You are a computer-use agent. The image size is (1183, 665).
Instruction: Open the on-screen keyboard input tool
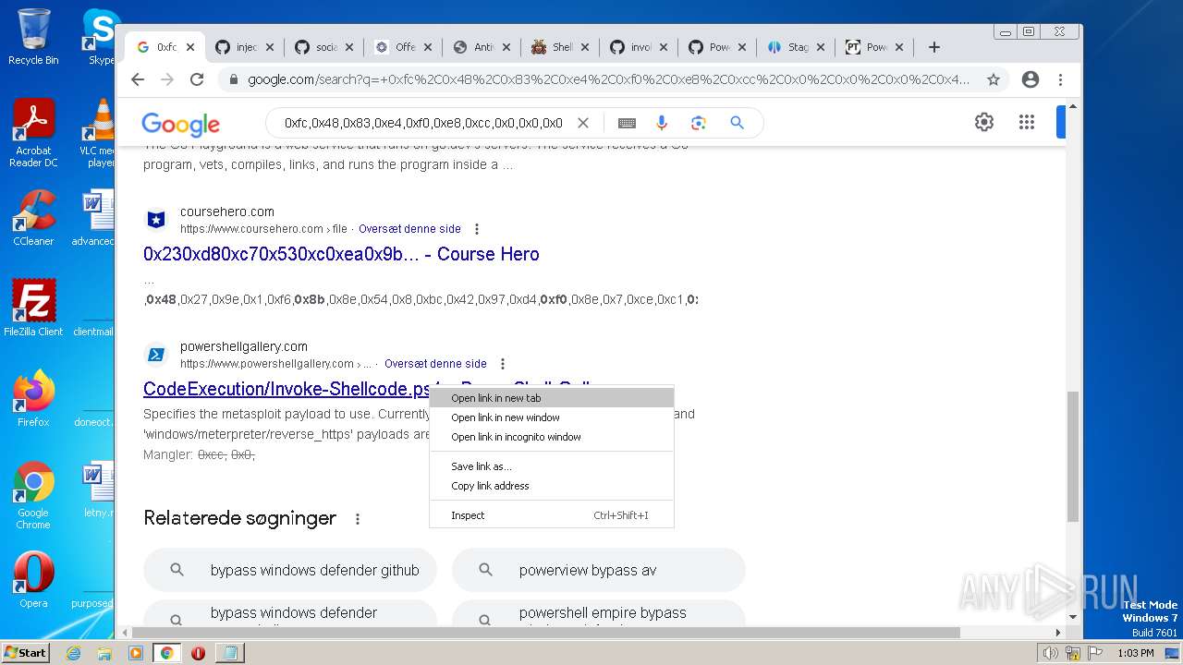(627, 123)
